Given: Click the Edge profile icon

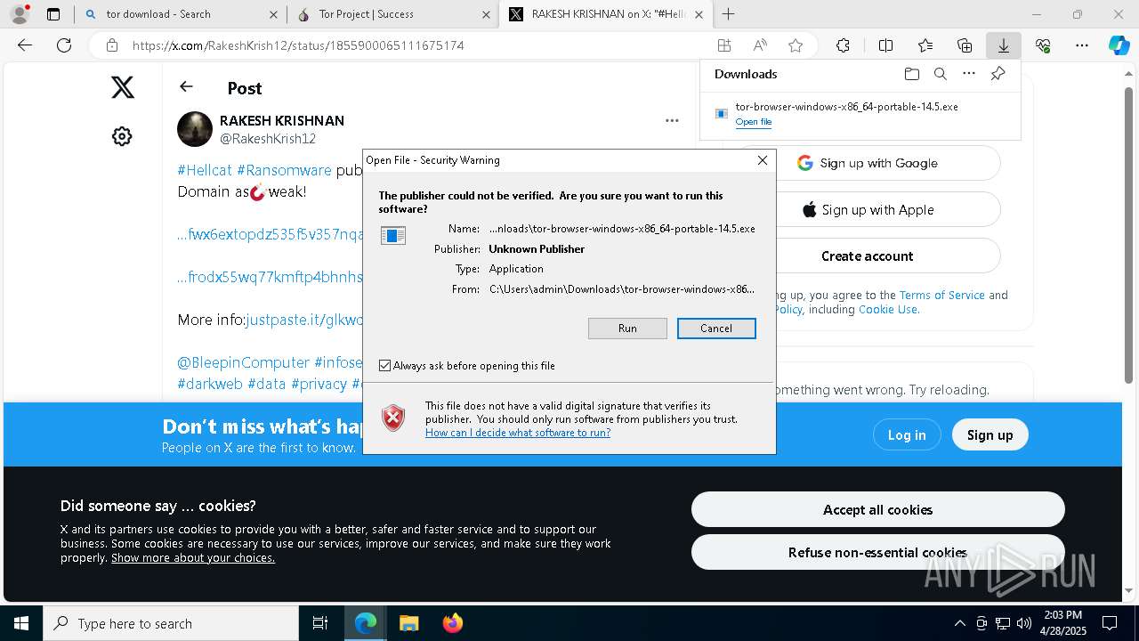Looking at the screenshot, I should tap(20, 13).
